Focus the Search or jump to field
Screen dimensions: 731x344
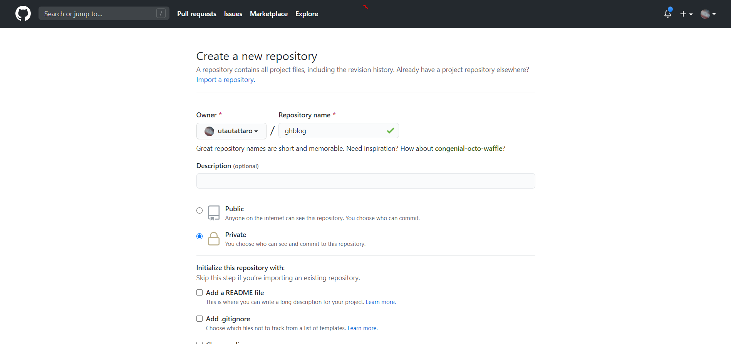tap(104, 13)
